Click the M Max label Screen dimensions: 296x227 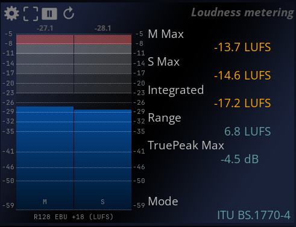166,34
